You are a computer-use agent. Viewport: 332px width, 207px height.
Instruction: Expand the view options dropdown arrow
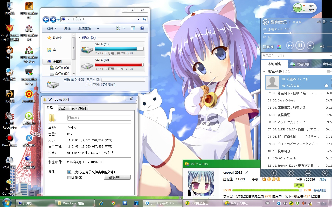pyautogui.click(x=124, y=28)
